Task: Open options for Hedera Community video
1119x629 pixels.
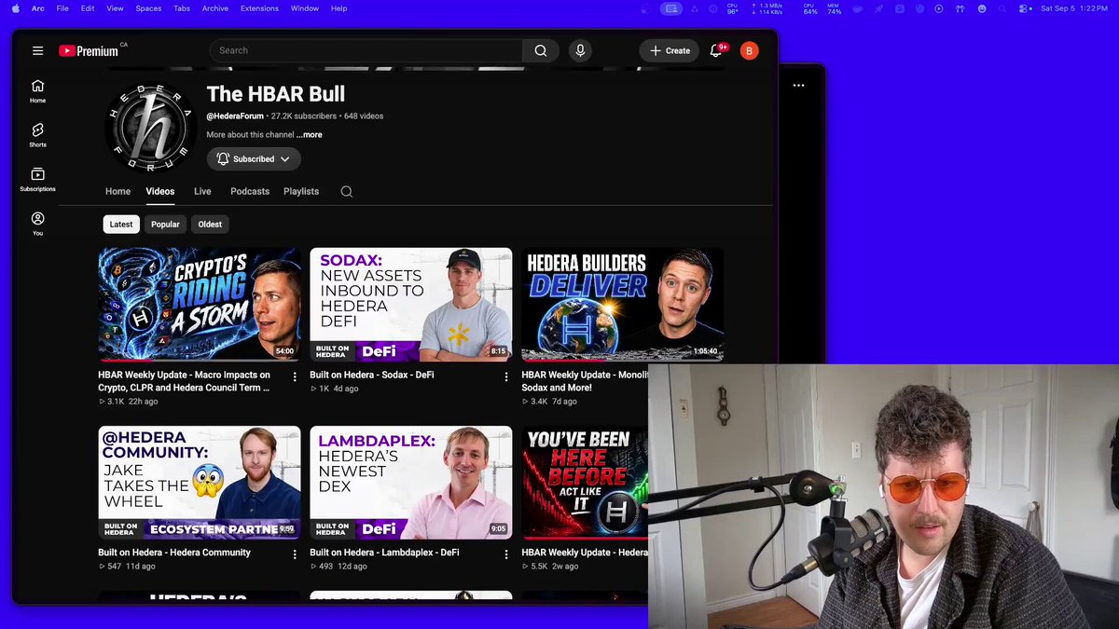Action: pyautogui.click(x=295, y=554)
